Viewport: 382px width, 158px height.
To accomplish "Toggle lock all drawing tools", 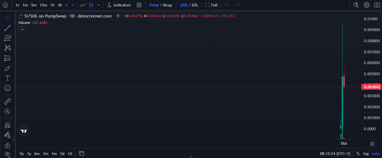I will tap(8, 145).
